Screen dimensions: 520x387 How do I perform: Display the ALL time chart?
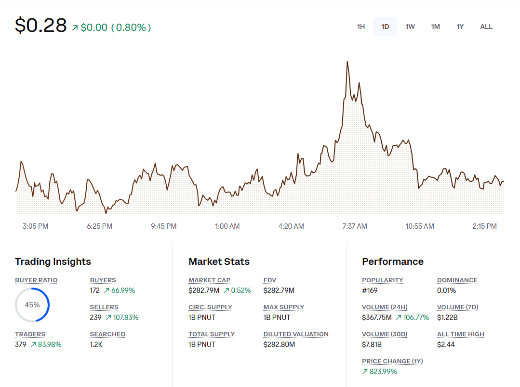click(486, 27)
